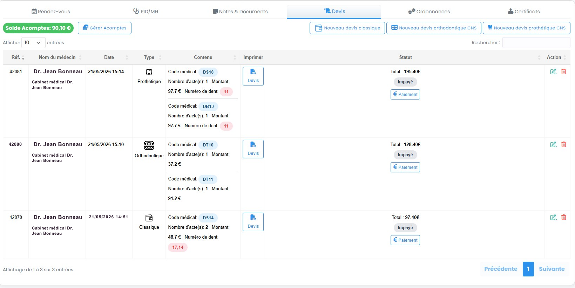
Task: Delete quote 42070 using trash icon
Action: pos(564,217)
